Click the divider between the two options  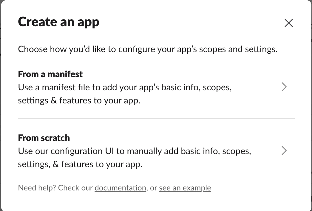click(156, 119)
